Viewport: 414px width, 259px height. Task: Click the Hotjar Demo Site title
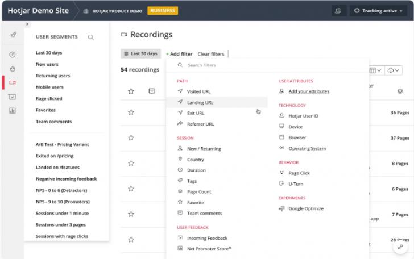38,11
